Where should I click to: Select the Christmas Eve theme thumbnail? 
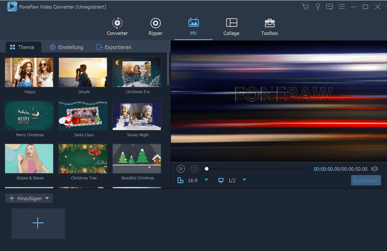[137, 72]
